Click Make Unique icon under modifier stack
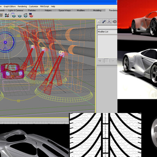Image resolution: width=157 pixels, height=157 pixels. click(113, 61)
